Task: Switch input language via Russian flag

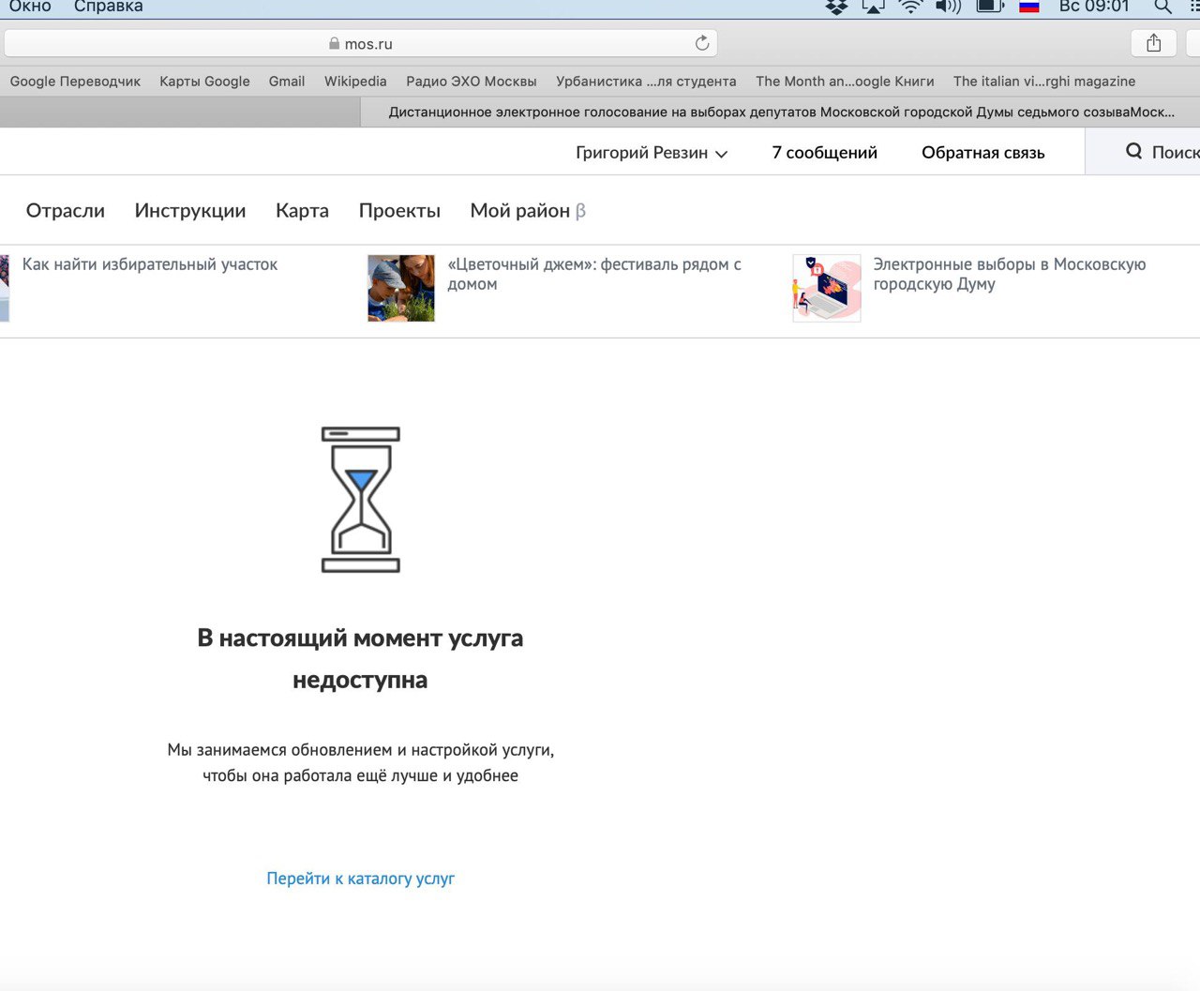Action: coord(1029,7)
